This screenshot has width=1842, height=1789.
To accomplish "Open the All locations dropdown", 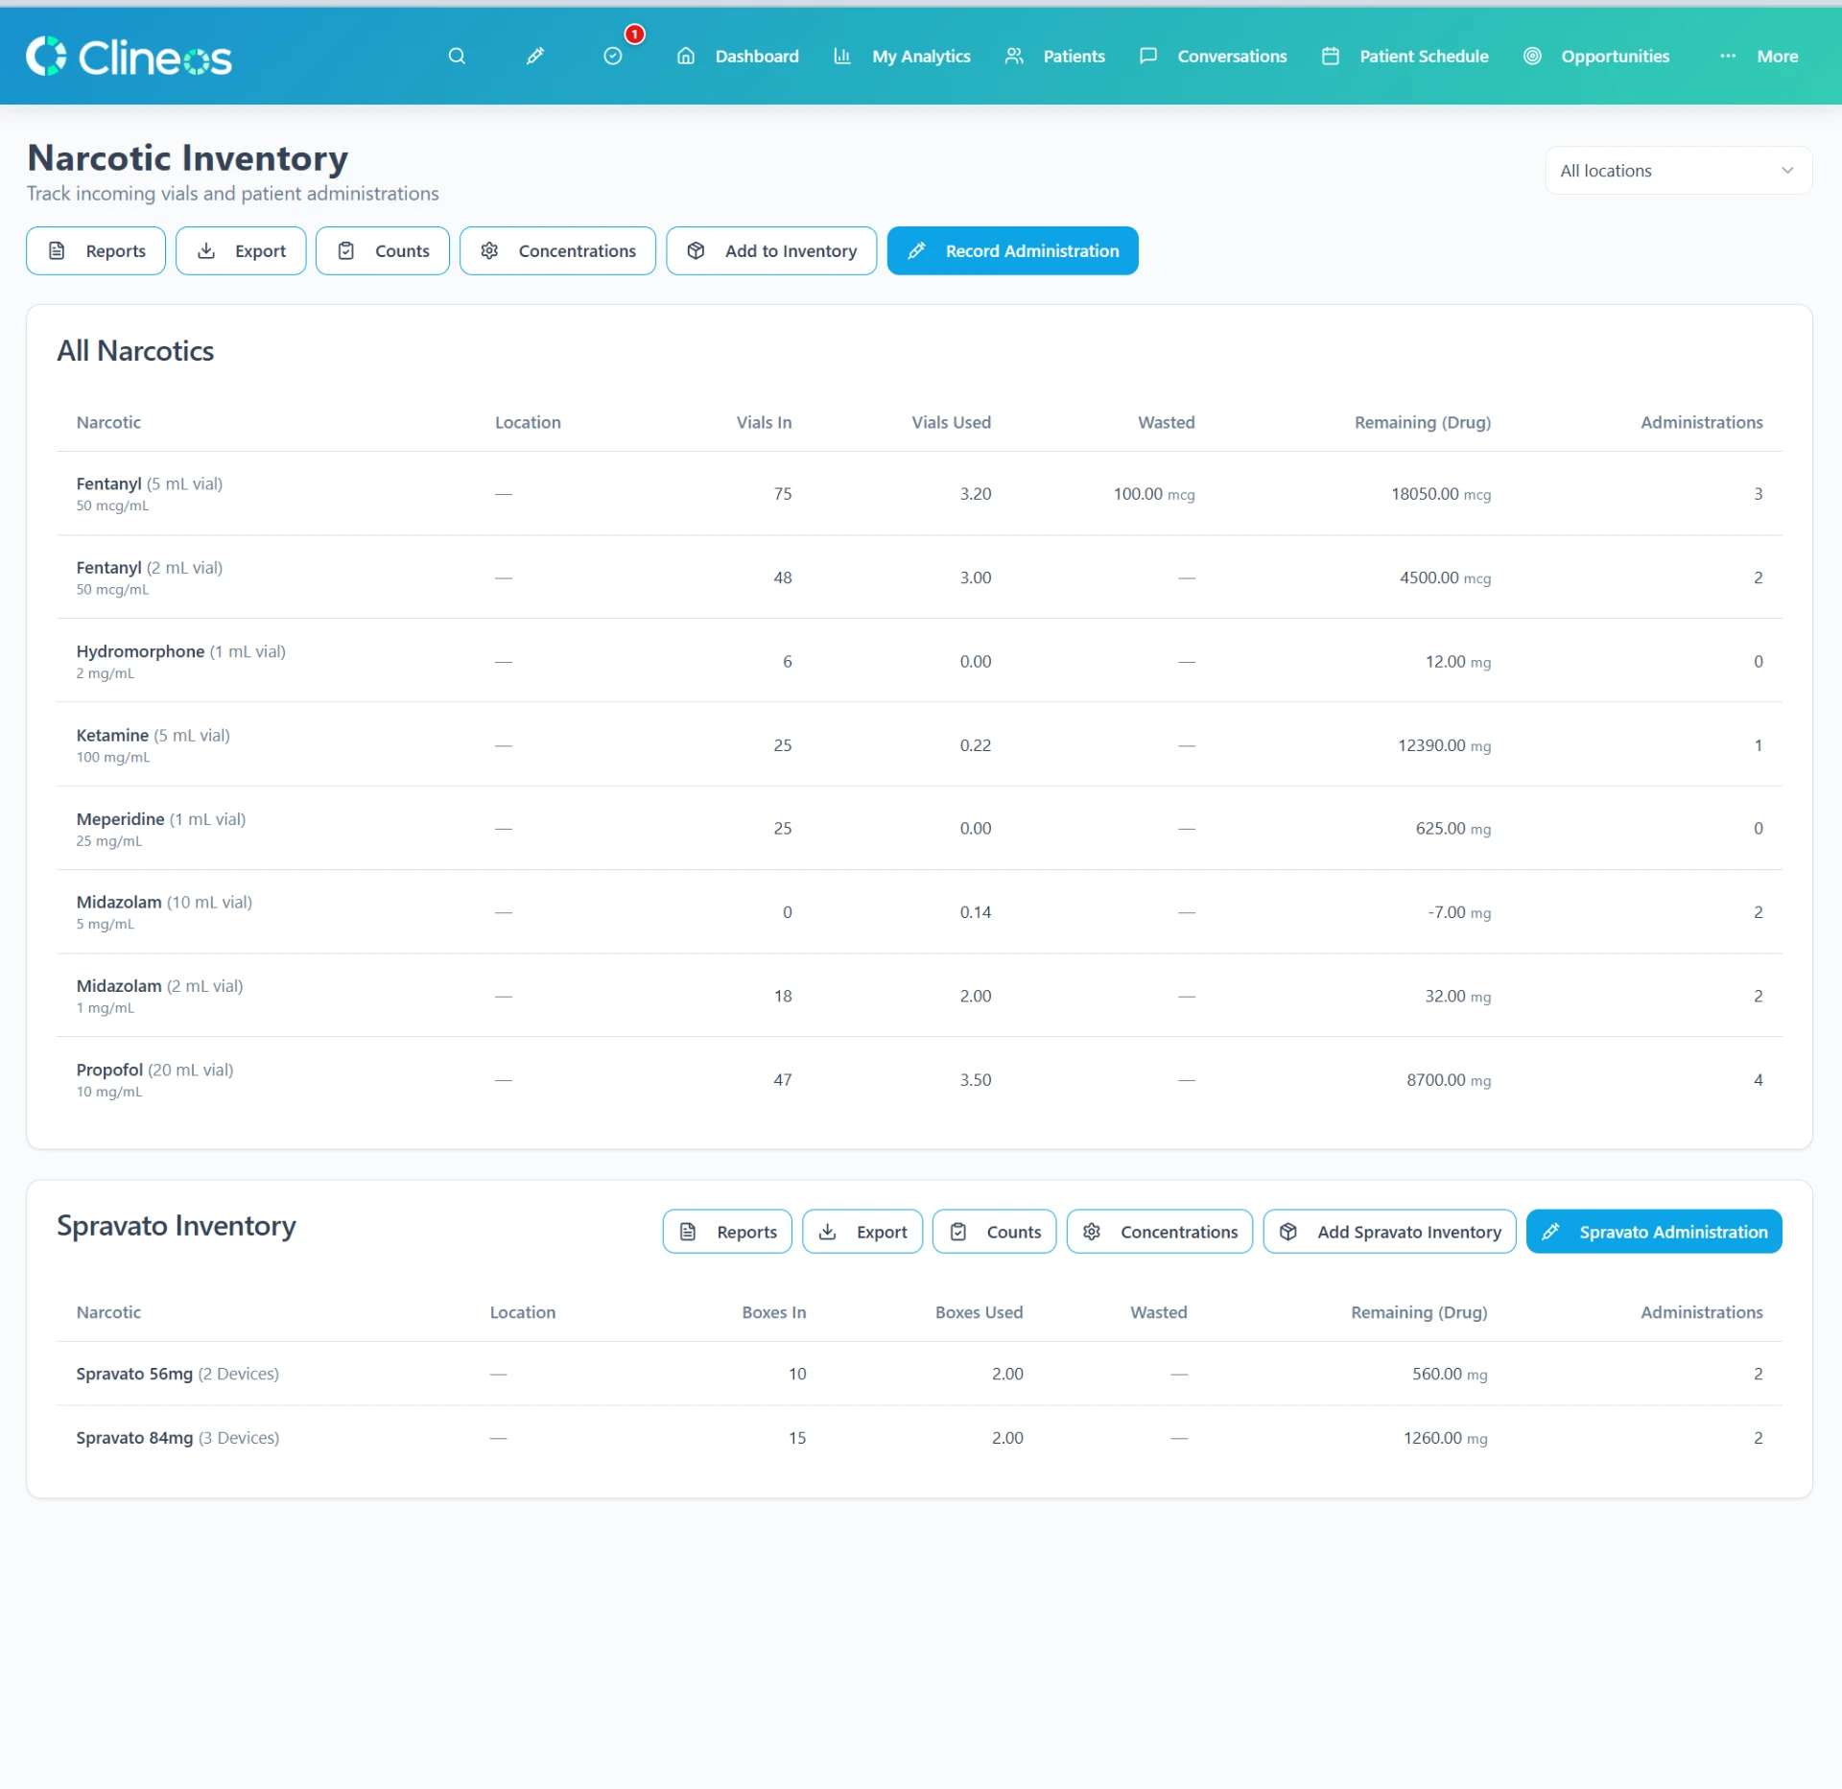I will [x=1678, y=171].
